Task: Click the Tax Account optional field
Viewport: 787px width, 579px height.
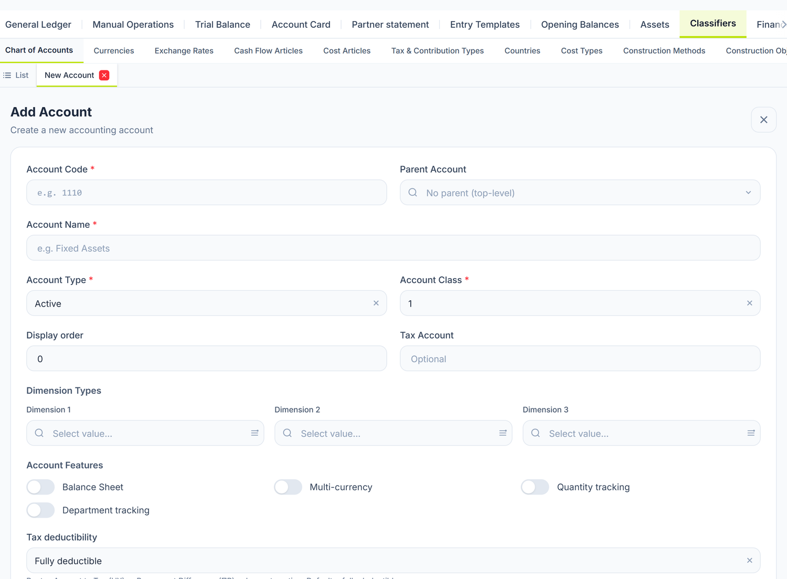Action: tap(580, 359)
